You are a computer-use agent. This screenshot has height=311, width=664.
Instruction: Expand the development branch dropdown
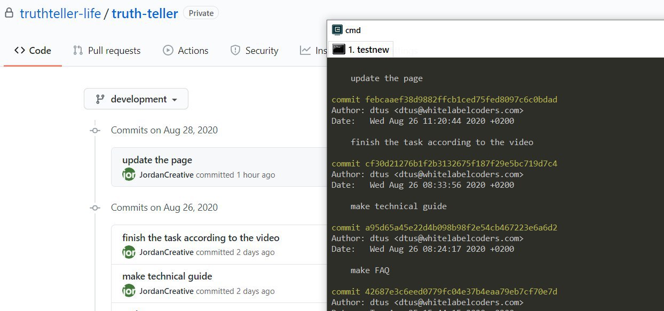click(x=136, y=99)
